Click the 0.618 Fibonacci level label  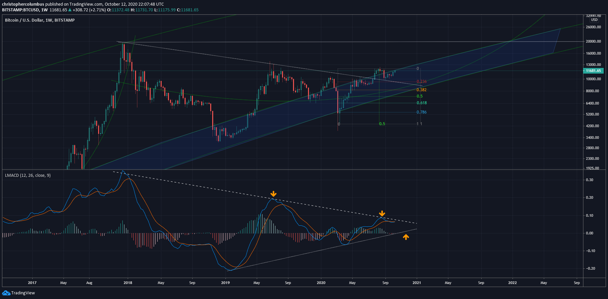pos(422,103)
